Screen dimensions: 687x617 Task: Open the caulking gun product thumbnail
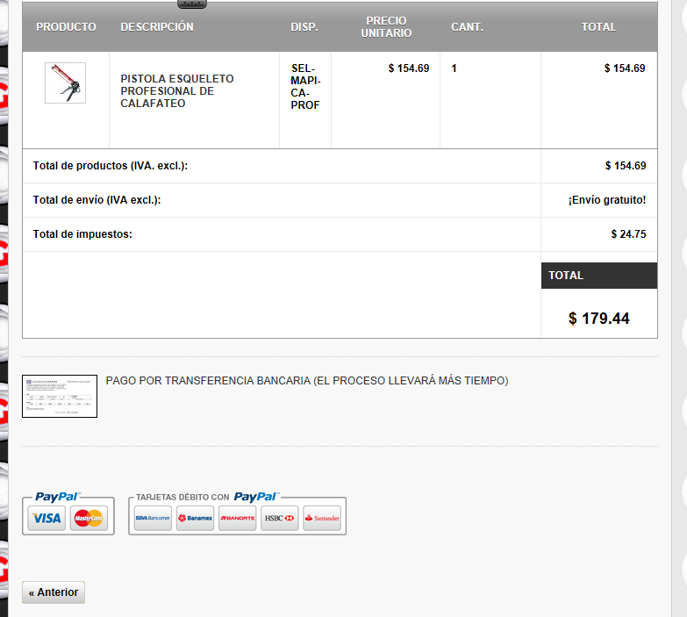tap(65, 83)
